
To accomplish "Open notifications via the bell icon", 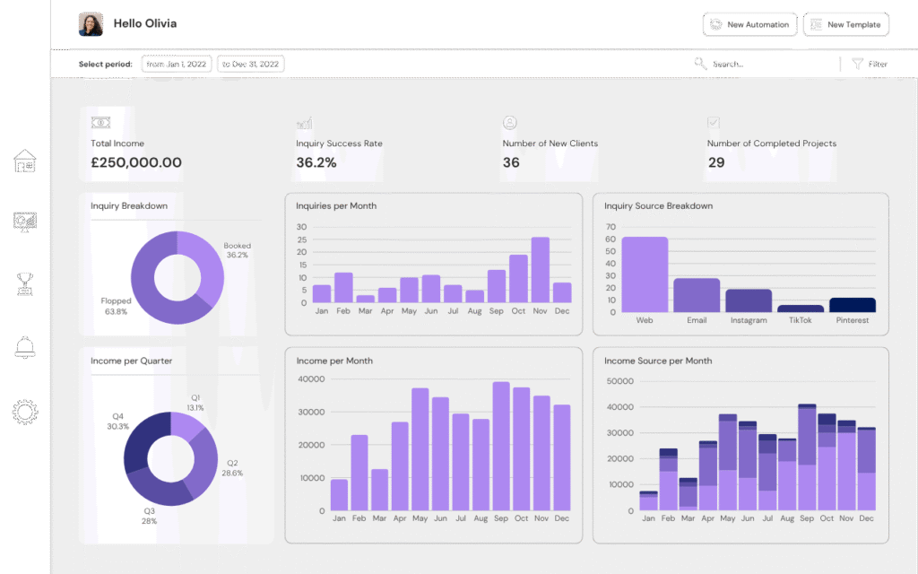I will pyautogui.click(x=26, y=348).
